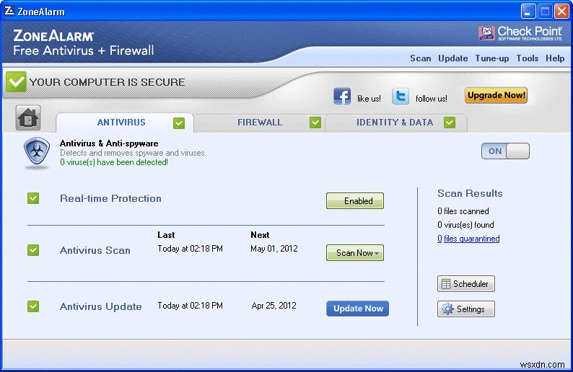Open the Scheduler
Image resolution: width=573 pixels, height=372 pixels.
pyautogui.click(x=466, y=283)
